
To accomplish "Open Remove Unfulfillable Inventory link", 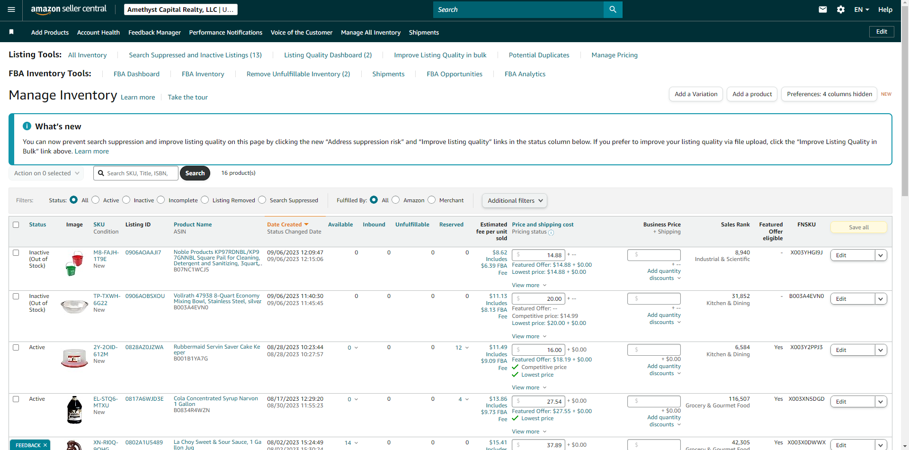I will coord(298,74).
